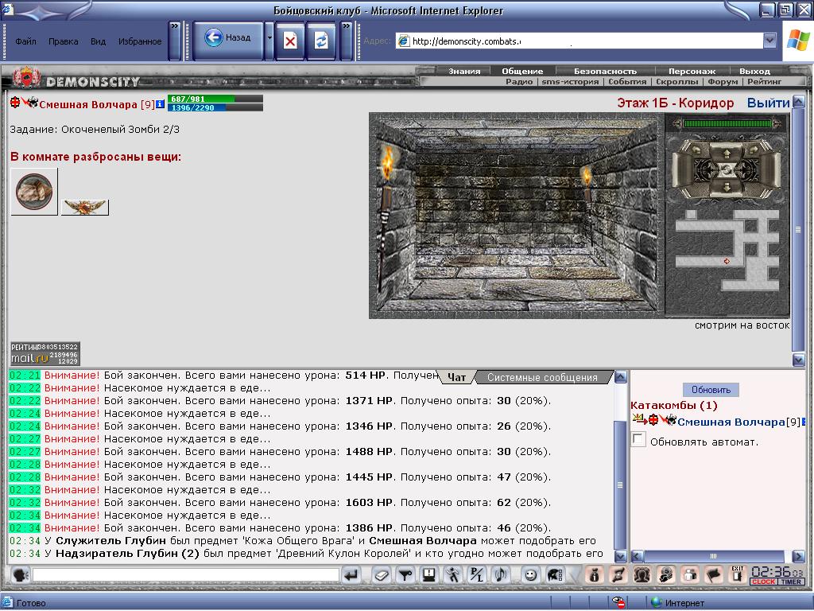Click the sound speaker icon in chat toolbar
Screen dimensions: 814x611
click(x=501, y=575)
